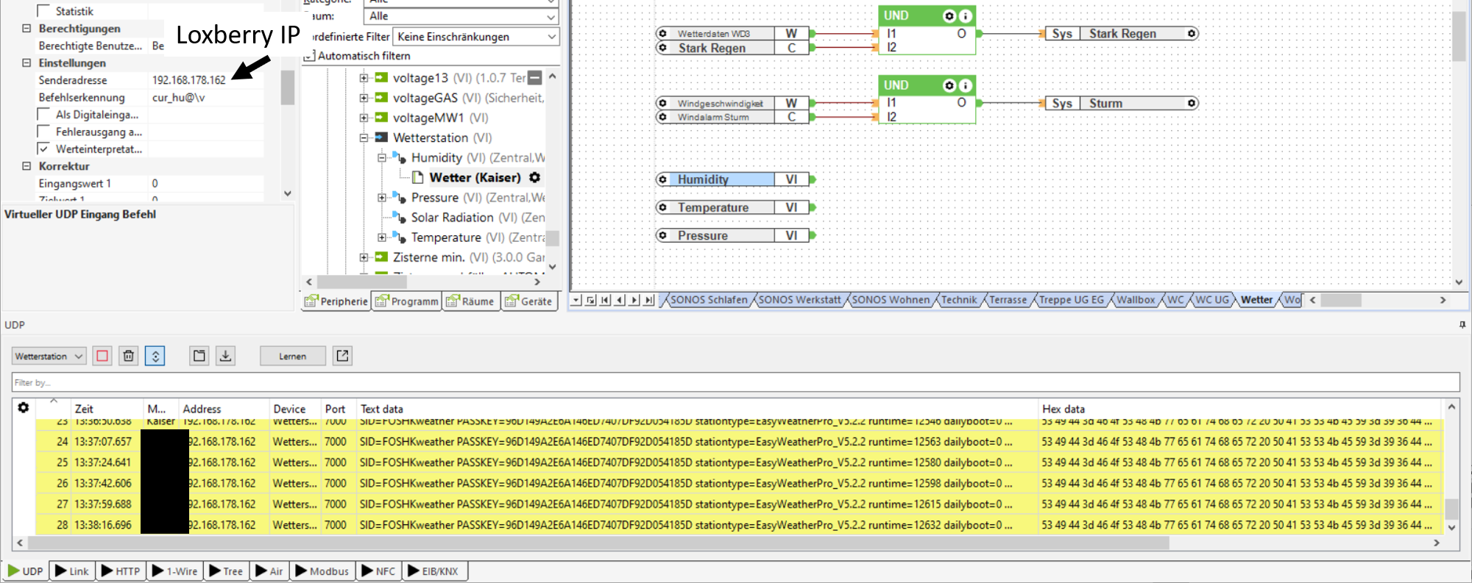Click the Hex data column header
The width and height of the screenshot is (1472, 583).
click(x=1239, y=409)
